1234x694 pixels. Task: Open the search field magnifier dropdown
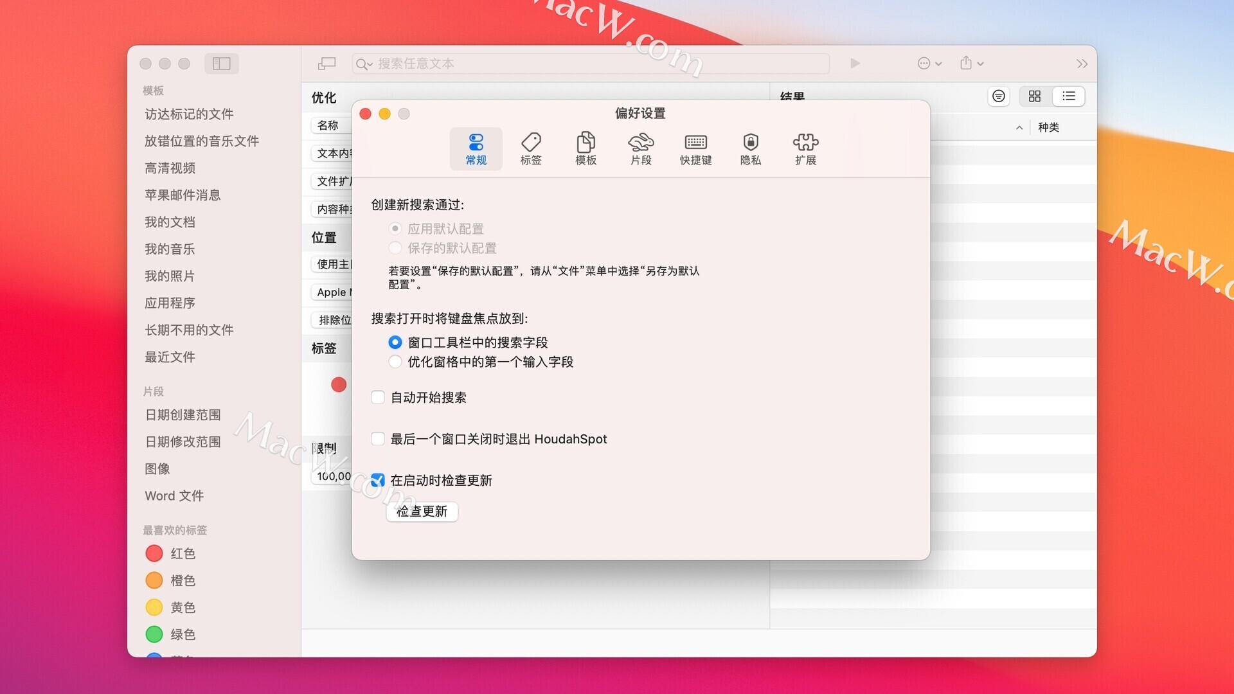pos(364,64)
